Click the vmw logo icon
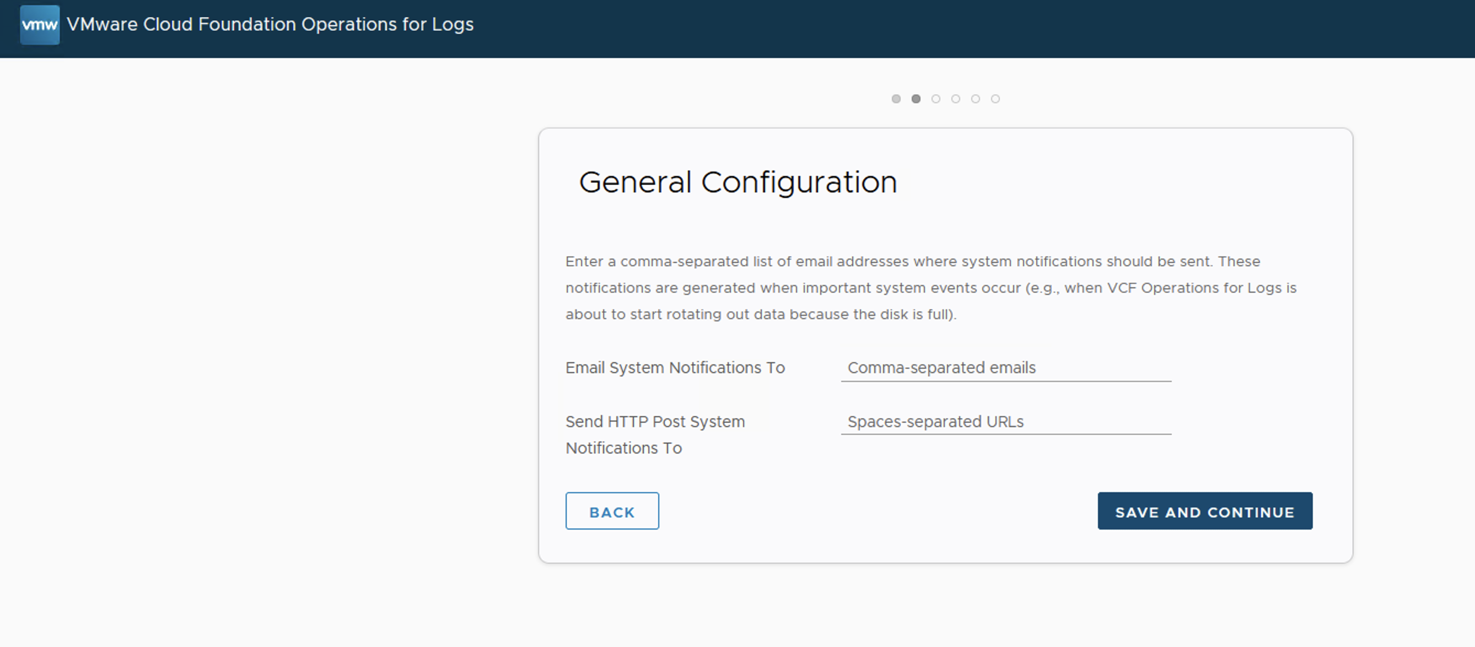Image resolution: width=1475 pixels, height=647 pixels. click(x=40, y=25)
